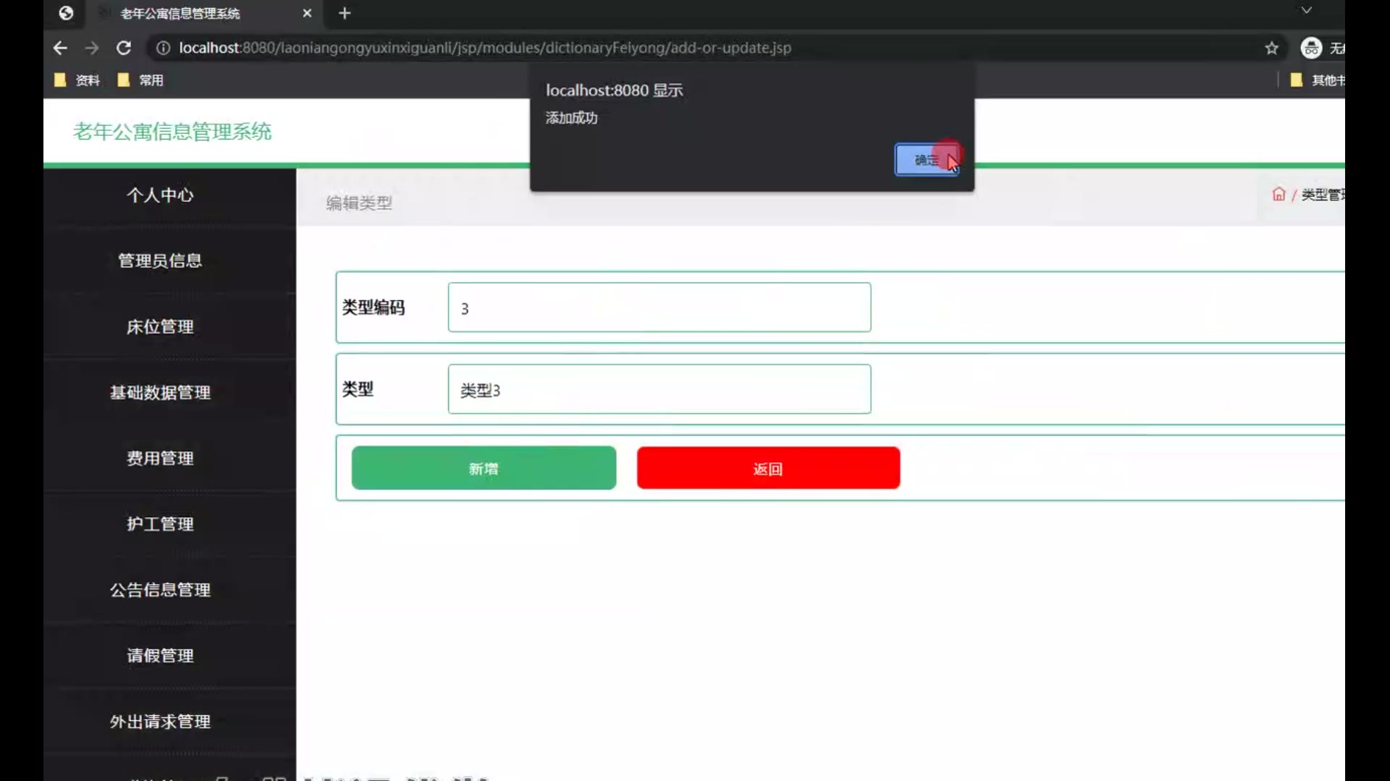Open the 常用 bookmark folder

coord(141,80)
